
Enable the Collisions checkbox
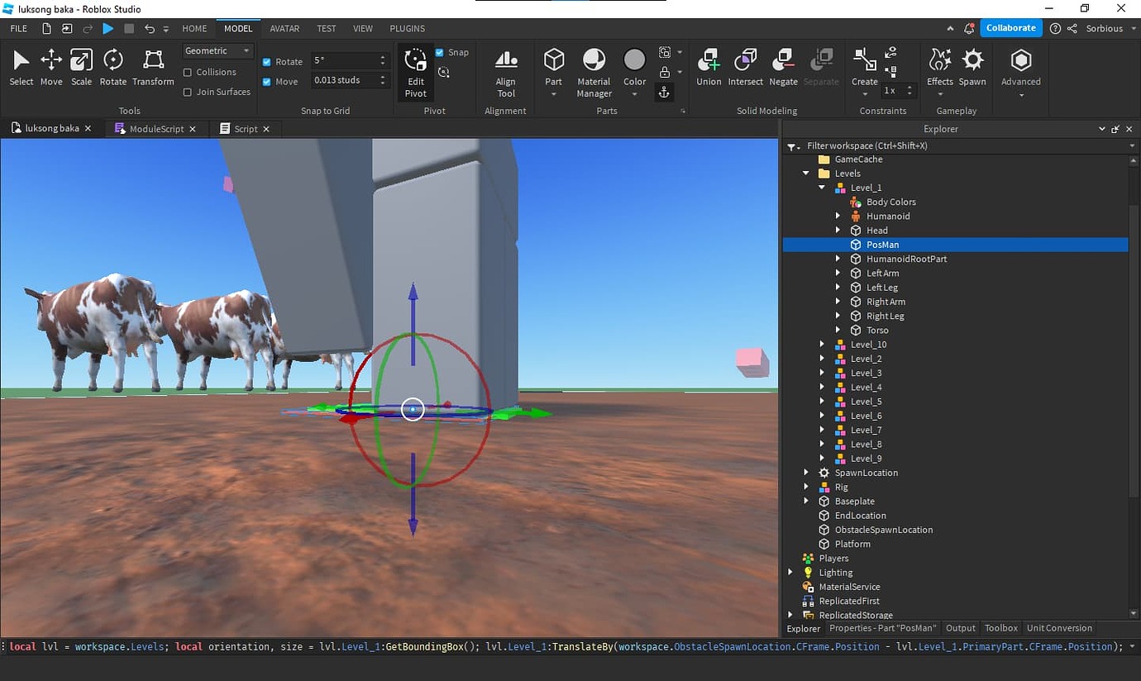pyautogui.click(x=188, y=72)
